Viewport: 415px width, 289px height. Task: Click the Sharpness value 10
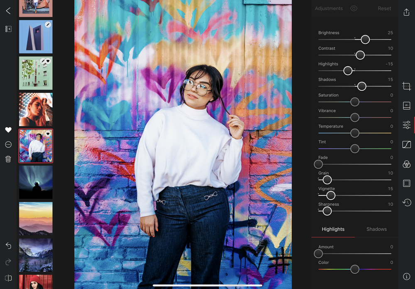(x=391, y=204)
